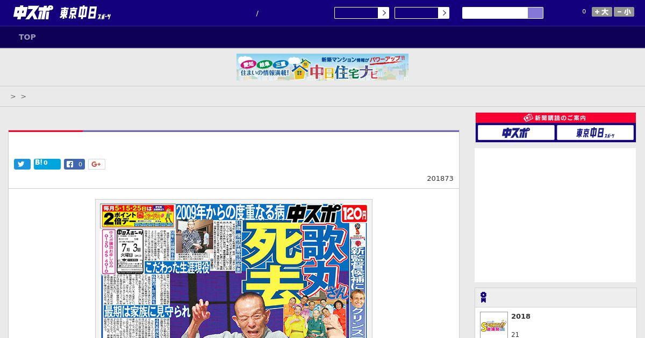
Task: Open the first header dropdown arrow
Action: 384,13
